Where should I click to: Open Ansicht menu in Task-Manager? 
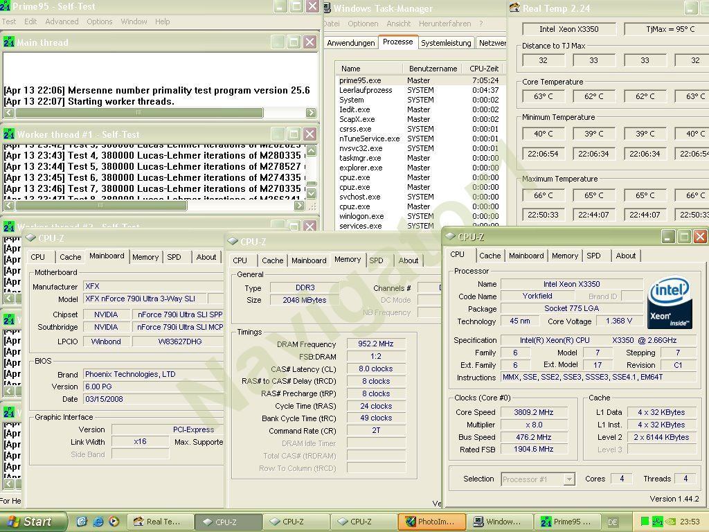(398, 24)
